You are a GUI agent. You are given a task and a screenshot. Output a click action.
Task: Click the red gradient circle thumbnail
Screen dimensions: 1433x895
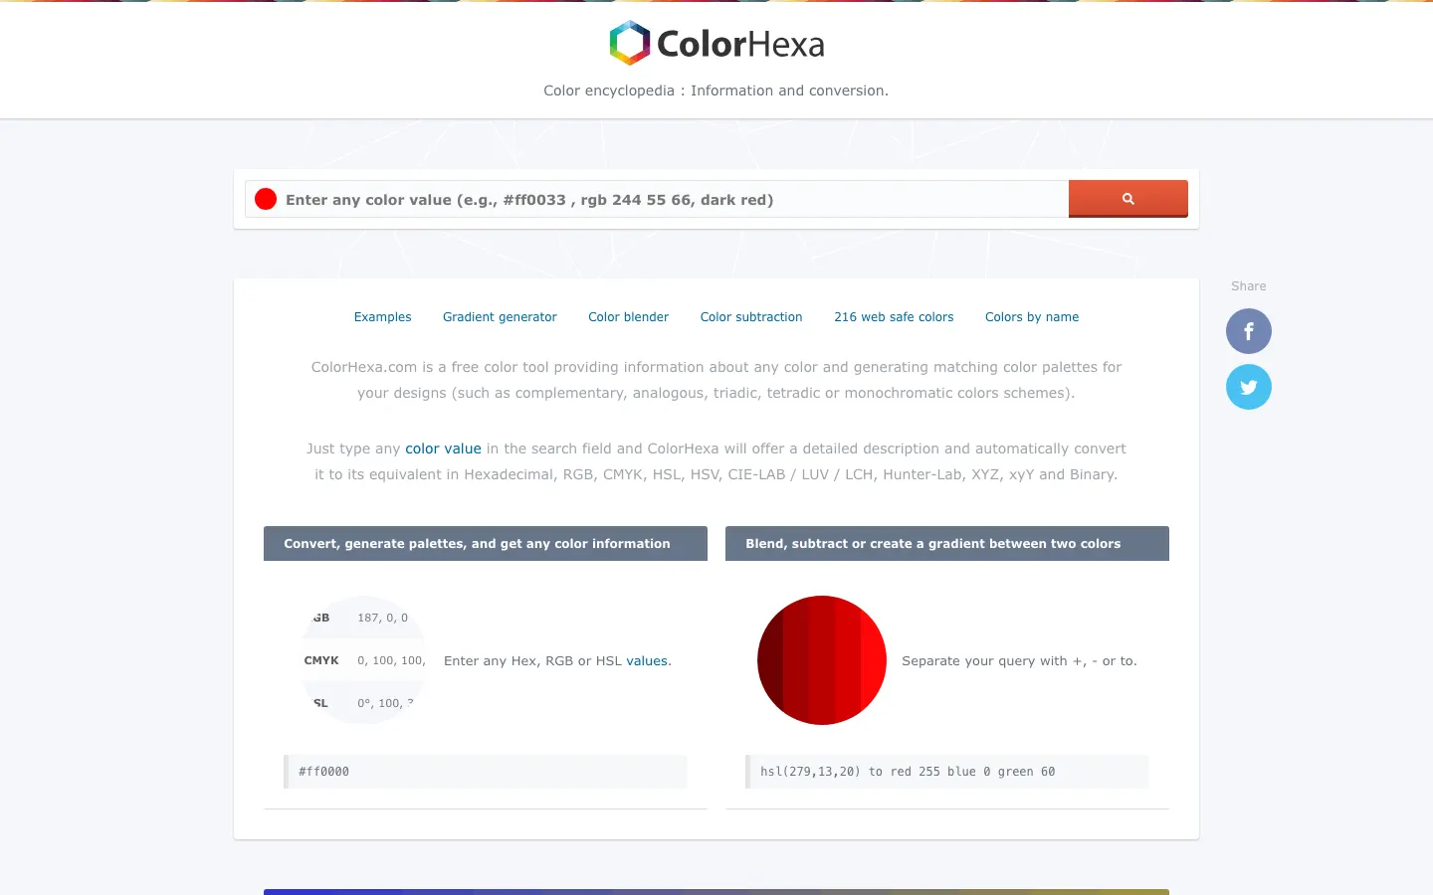822,660
